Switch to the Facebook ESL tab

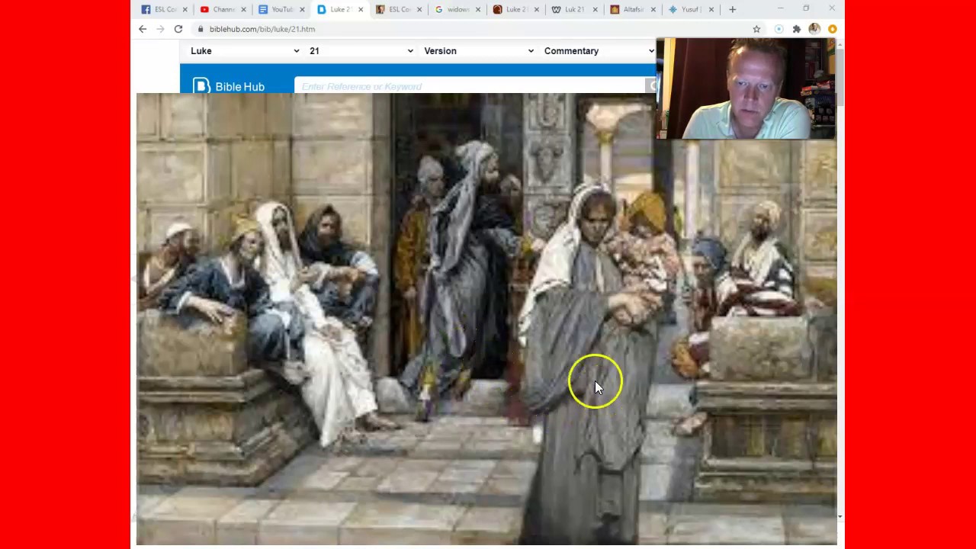tap(165, 9)
